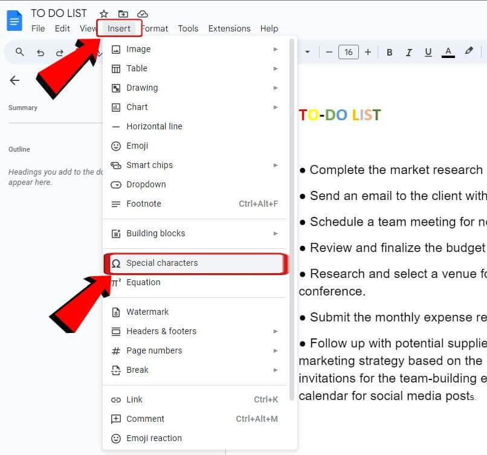Open the highlighter color tool
Image resolution: width=487 pixels, height=455 pixels.
469,52
